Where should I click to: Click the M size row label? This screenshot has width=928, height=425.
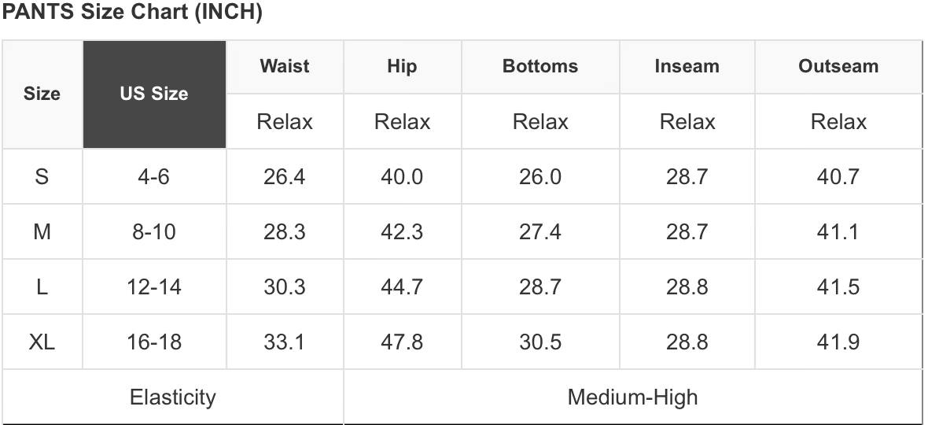pyautogui.click(x=42, y=232)
